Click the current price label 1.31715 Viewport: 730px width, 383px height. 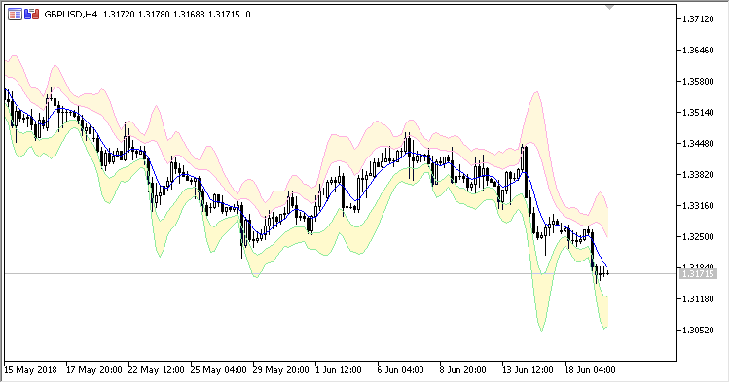[x=698, y=274]
